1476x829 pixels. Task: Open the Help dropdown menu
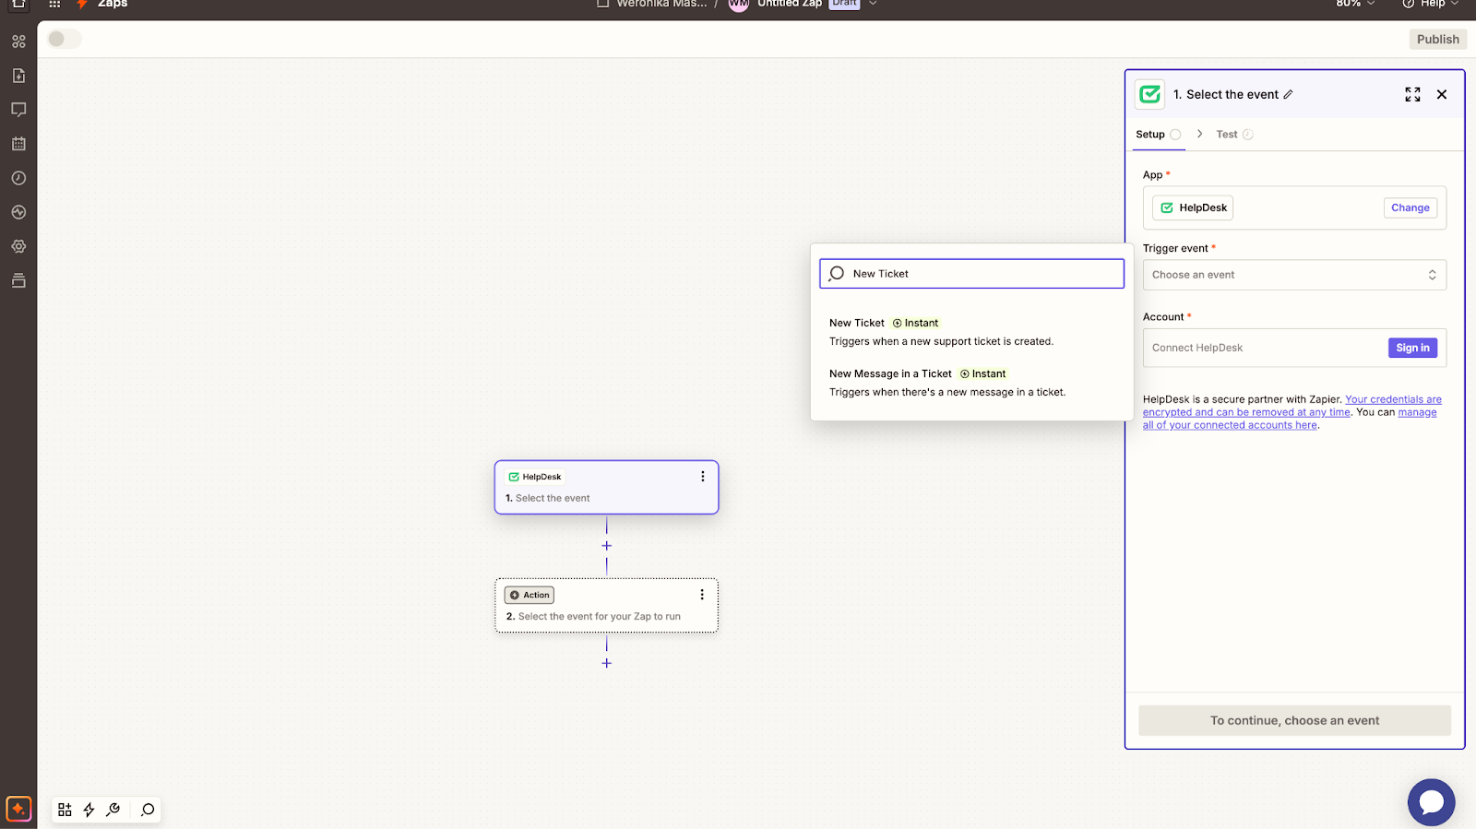[1431, 4]
